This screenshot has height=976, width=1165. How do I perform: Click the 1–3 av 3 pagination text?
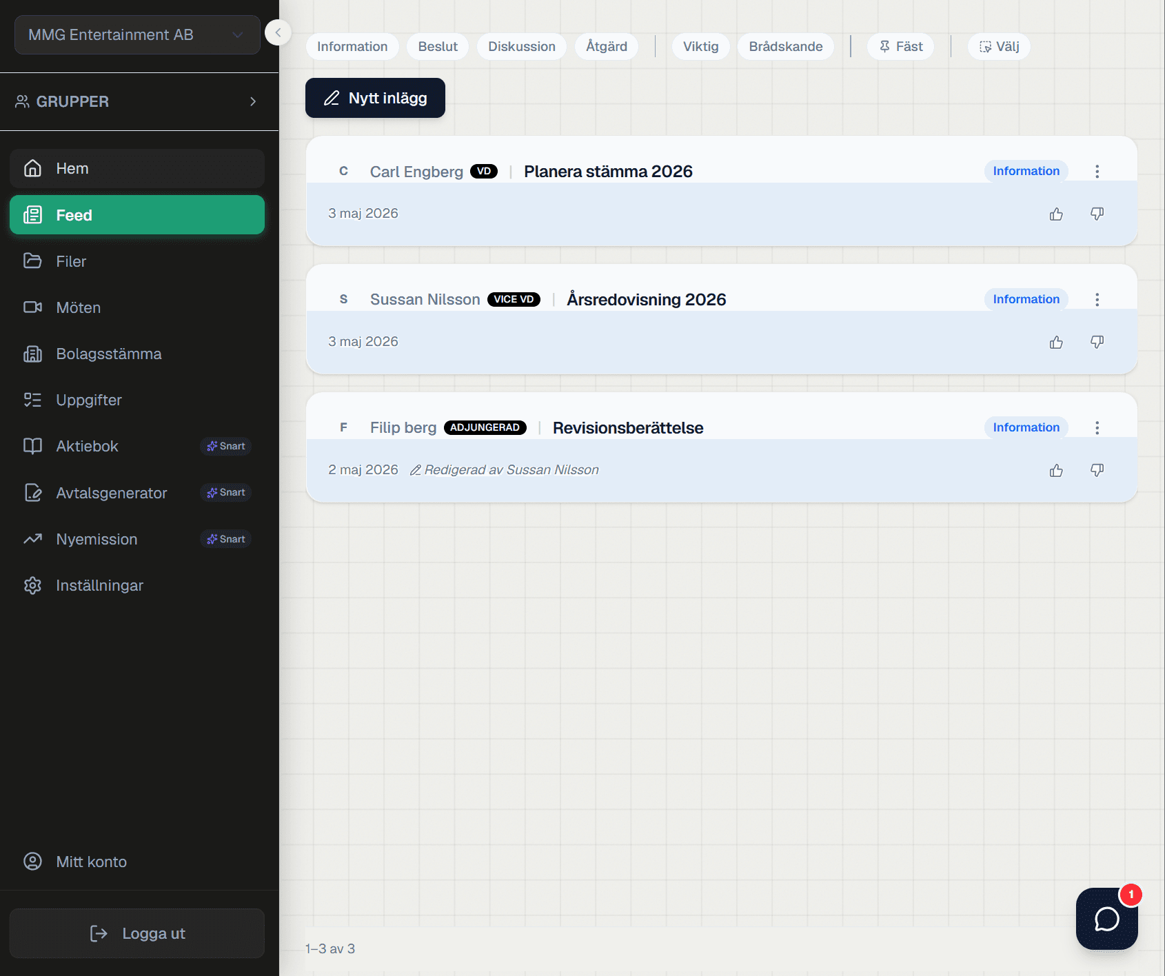pos(330,949)
